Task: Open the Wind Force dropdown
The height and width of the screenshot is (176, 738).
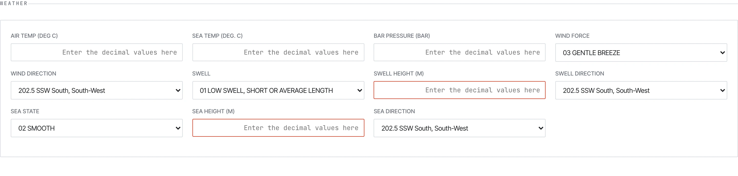Action: [641, 53]
